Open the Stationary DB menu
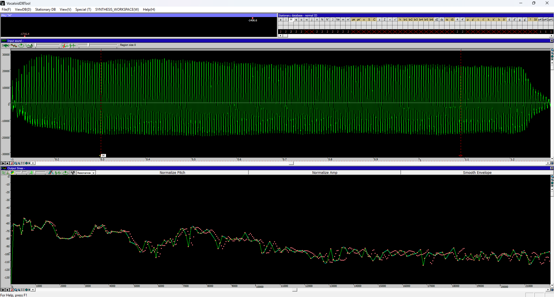Screen dimensions: 554x297 click(45, 10)
